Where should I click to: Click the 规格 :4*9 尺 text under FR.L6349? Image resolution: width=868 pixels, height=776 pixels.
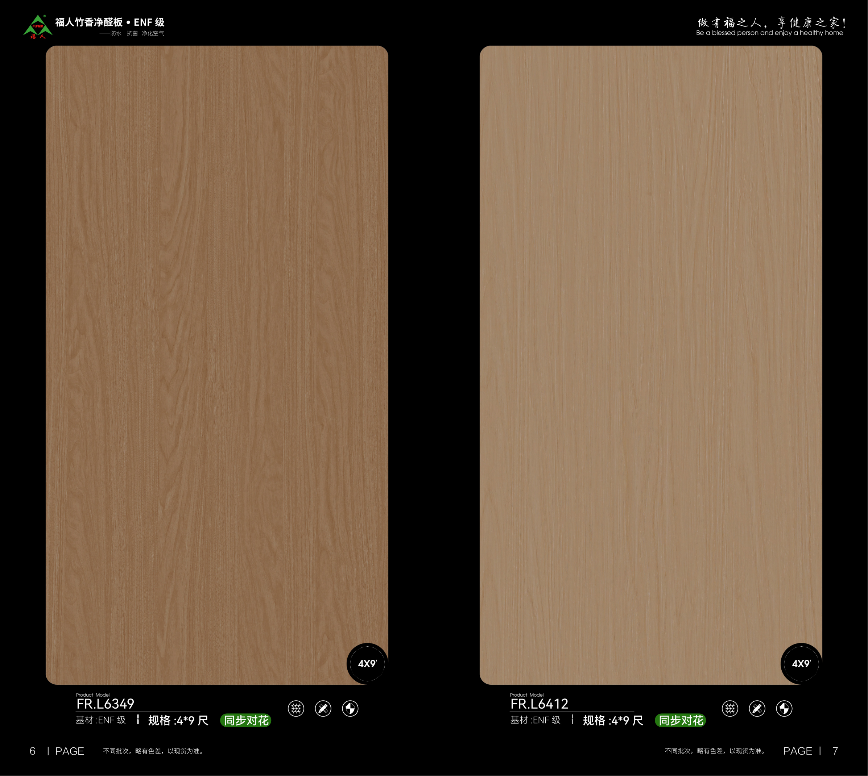178,721
